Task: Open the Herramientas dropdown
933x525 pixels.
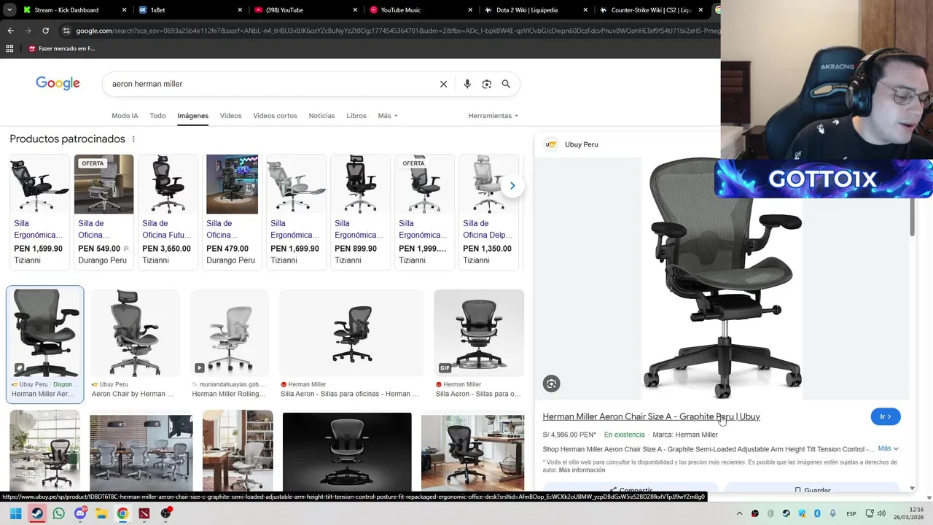Action: coord(493,116)
